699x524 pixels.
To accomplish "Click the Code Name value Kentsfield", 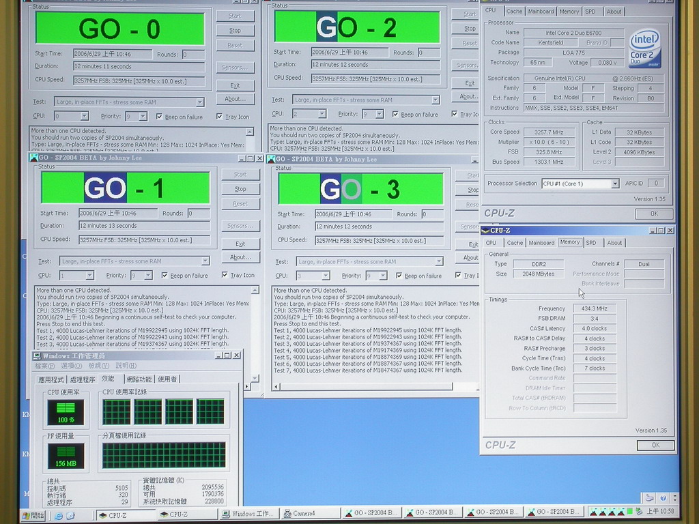I will 551,43.
